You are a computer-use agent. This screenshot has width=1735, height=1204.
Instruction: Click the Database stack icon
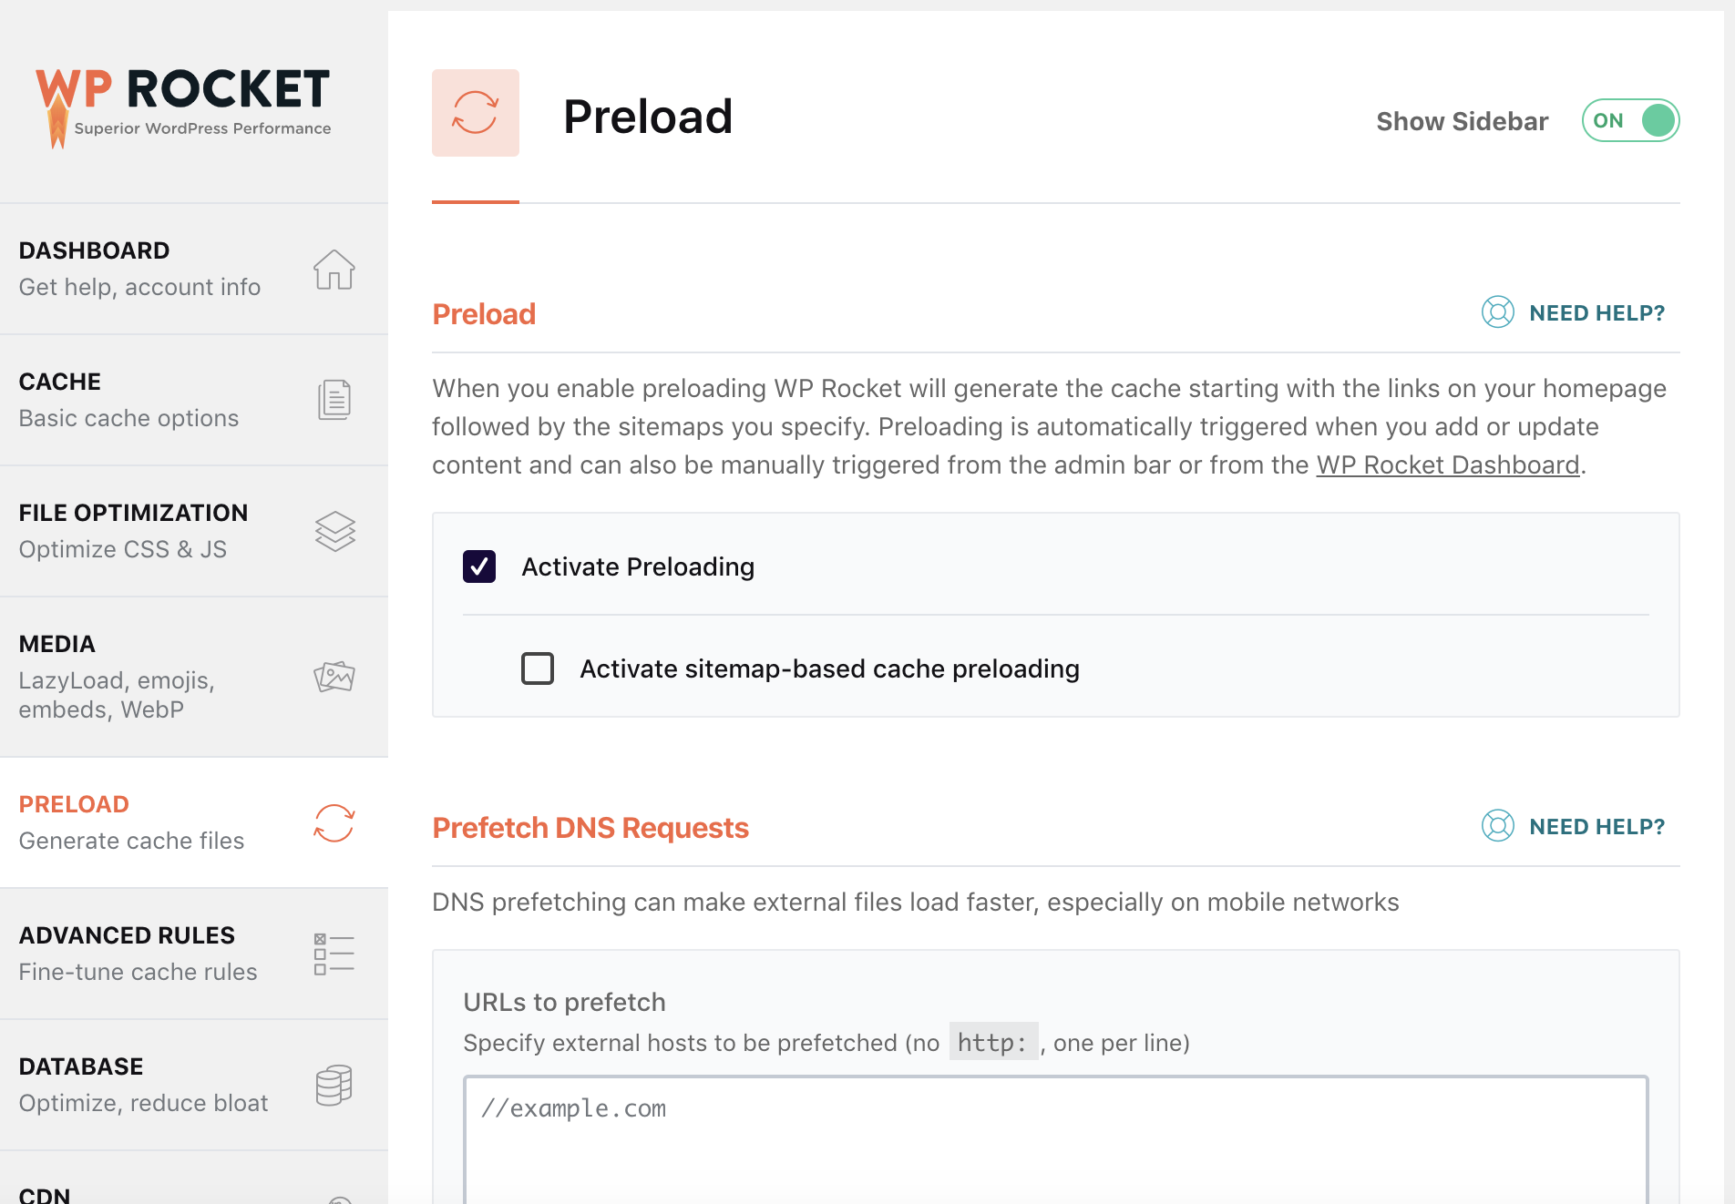click(x=334, y=1084)
